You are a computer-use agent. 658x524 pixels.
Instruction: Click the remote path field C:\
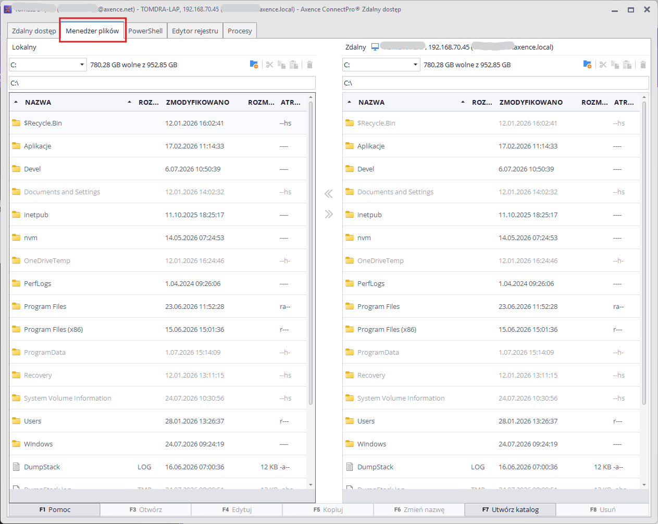point(495,83)
